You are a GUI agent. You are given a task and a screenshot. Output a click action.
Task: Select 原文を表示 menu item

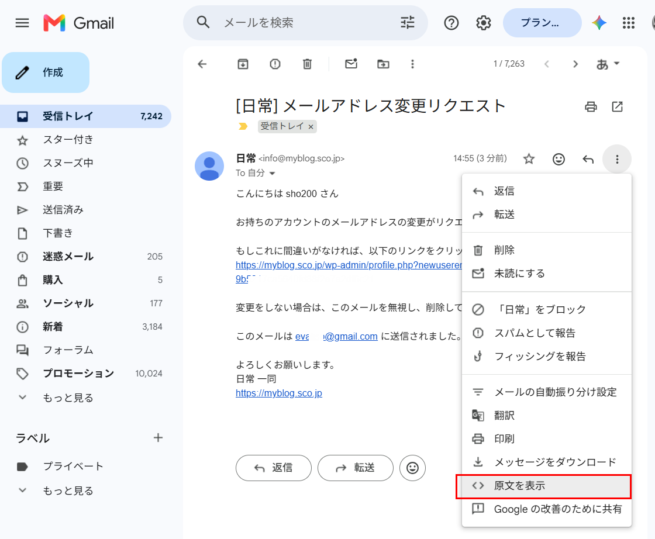tap(546, 486)
